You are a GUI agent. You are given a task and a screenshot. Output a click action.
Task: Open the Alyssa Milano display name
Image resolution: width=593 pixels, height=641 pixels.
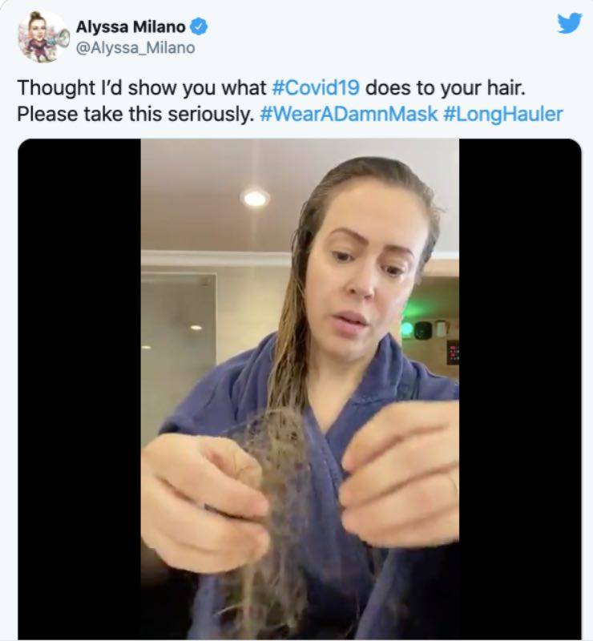(131, 27)
